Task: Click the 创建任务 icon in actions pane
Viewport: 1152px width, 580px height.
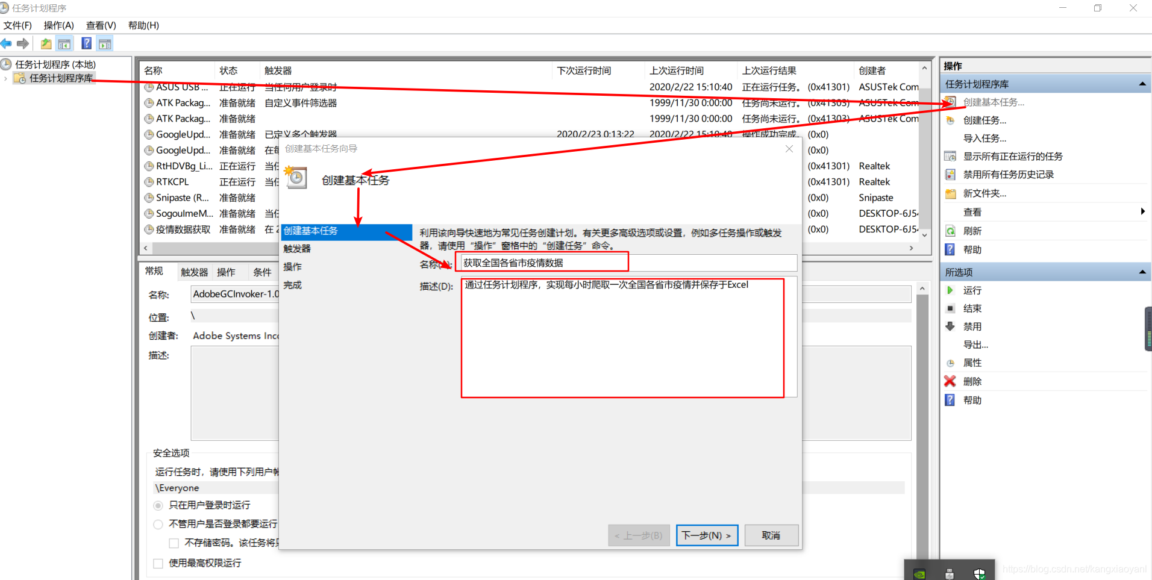Action: [950, 120]
